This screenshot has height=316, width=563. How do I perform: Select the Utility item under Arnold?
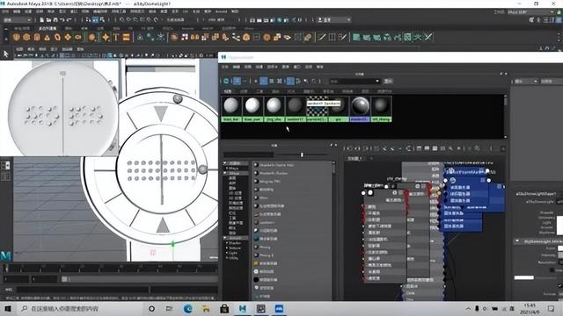tap(233, 257)
